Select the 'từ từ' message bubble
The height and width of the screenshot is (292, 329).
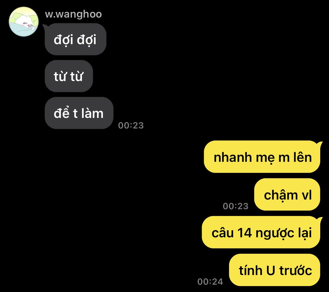coord(69,76)
